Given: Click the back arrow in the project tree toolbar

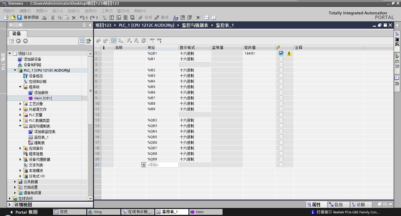Looking at the screenshot, I should [18, 41].
